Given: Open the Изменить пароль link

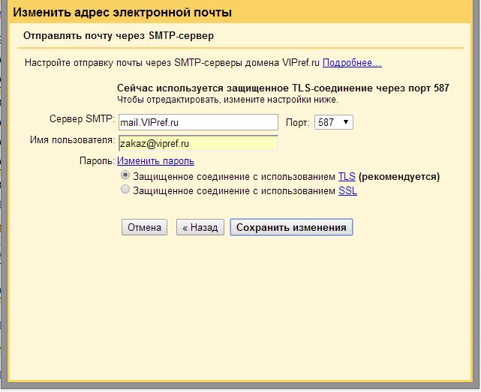Looking at the screenshot, I should (x=155, y=161).
